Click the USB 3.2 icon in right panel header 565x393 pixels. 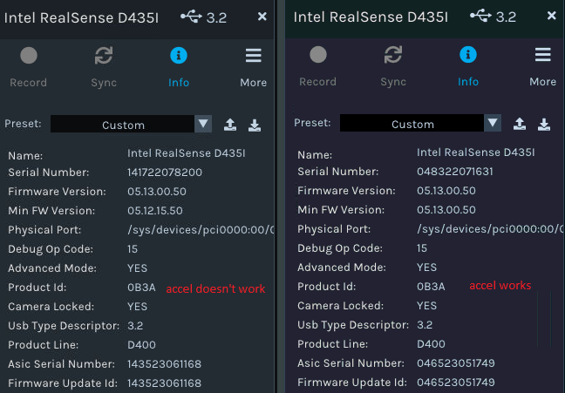480,16
